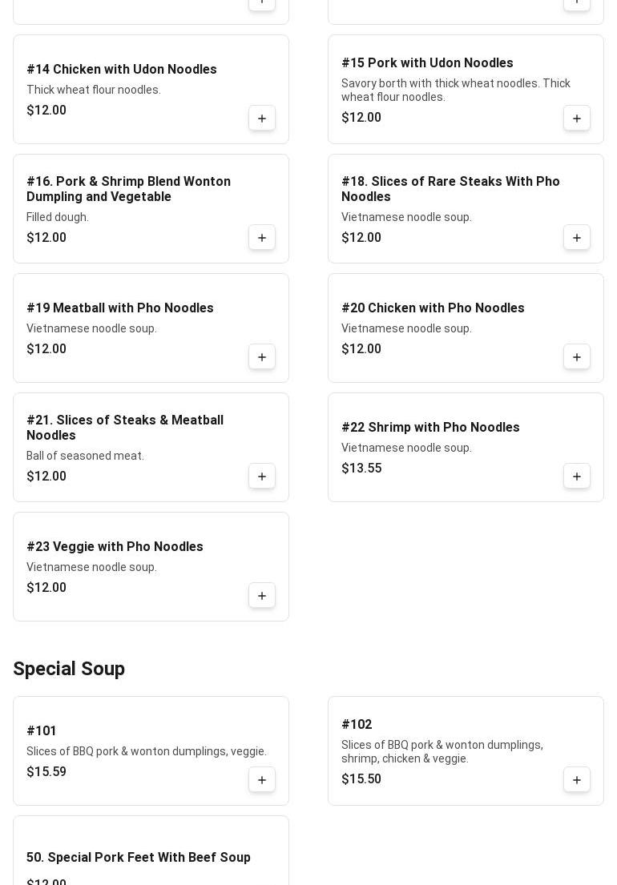Open #16 Pork & Shrimp Blend Wonton title

pos(129,188)
